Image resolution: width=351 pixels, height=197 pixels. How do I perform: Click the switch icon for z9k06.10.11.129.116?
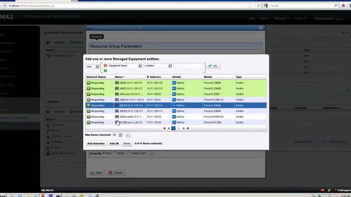117,83
